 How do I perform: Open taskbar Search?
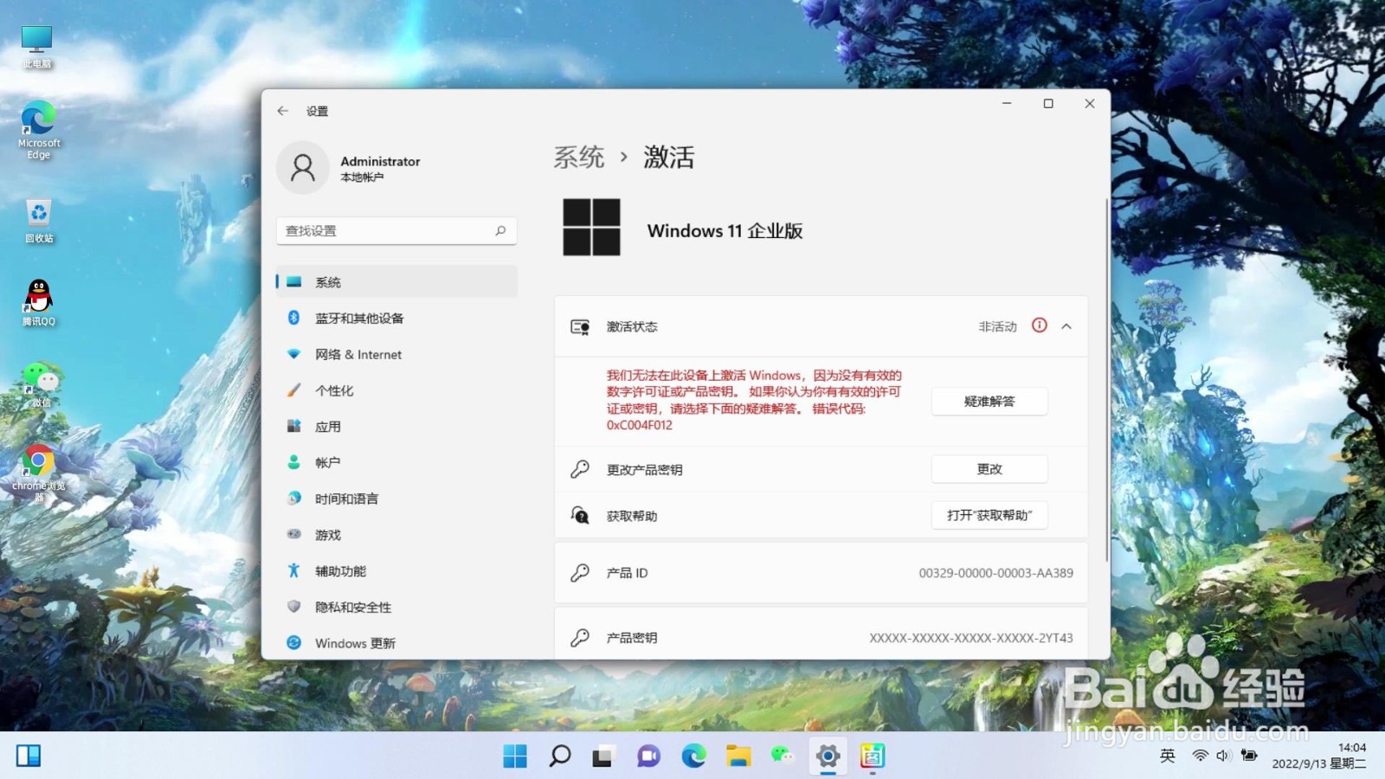(560, 756)
